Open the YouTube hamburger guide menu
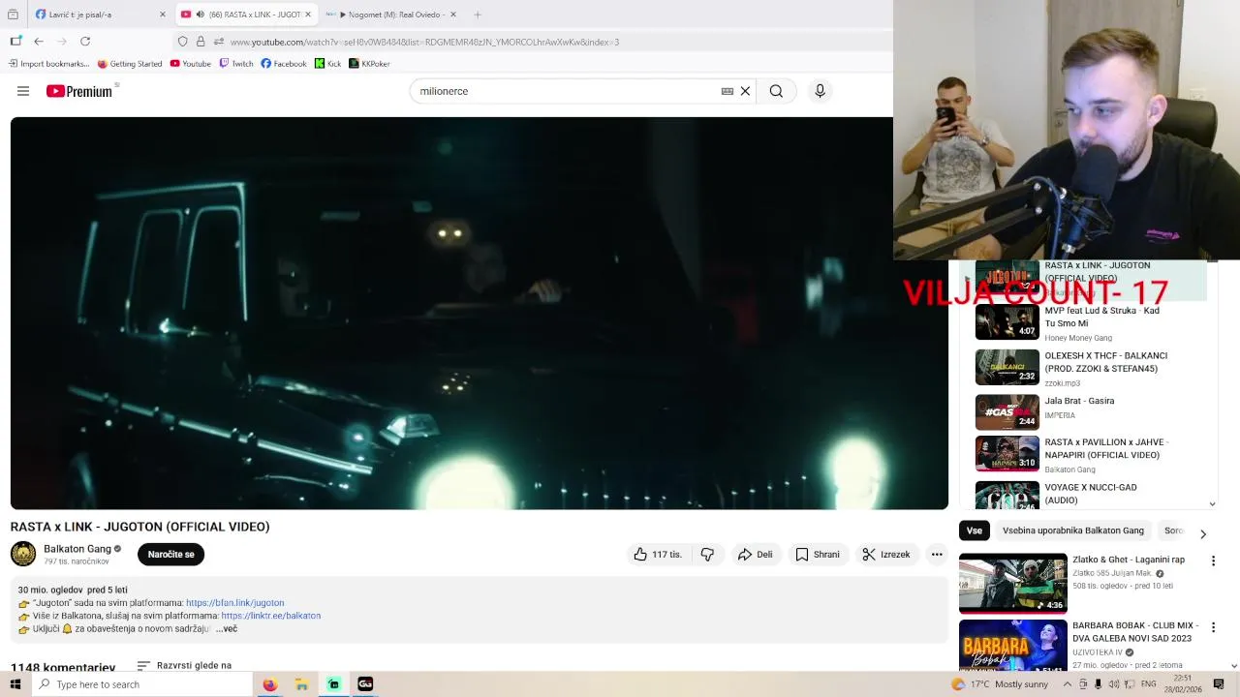 (x=23, y=91)
